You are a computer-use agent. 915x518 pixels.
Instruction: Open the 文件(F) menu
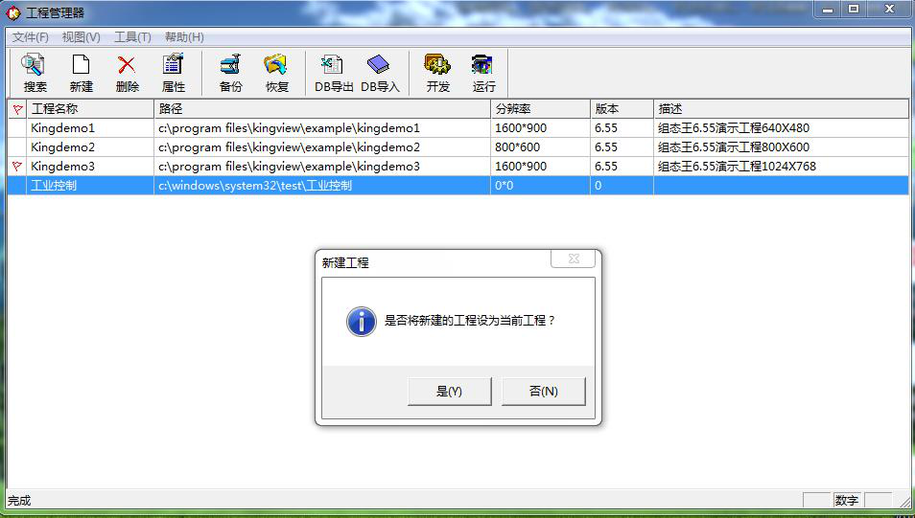(31, 37)
